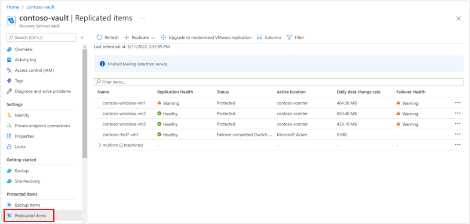Go to the Home breadcrumb link
This screenshot has width=470, height=224.
click(x=13, y=7)
